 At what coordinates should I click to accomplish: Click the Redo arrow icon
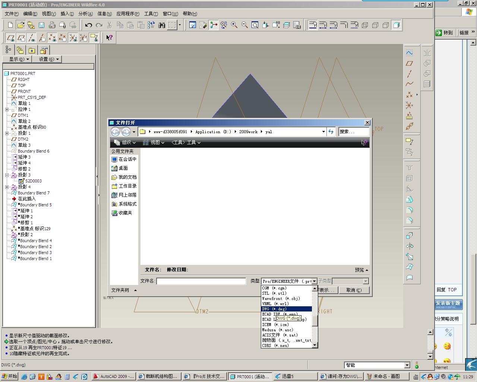pos(99,25)
